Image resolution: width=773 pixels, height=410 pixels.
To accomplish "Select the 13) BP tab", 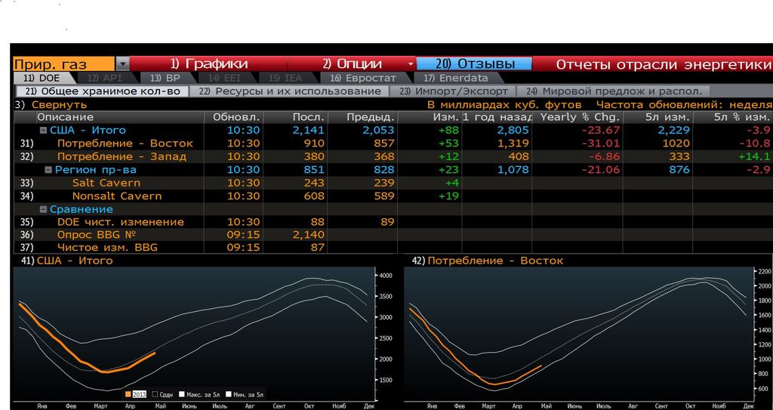I will [165, 78].
